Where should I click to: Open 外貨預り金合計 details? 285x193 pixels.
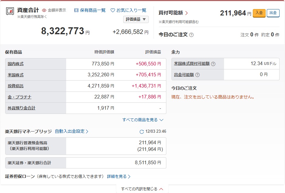pos(21,108)
